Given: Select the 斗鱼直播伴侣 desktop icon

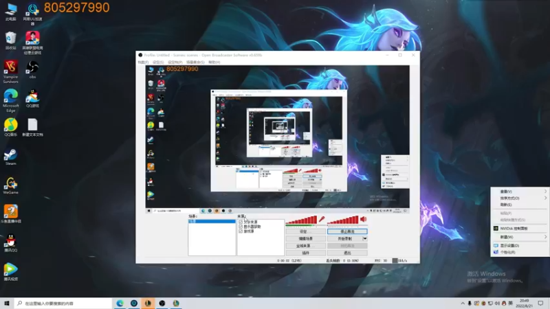Looking at the screenshot, I should 10,214.
